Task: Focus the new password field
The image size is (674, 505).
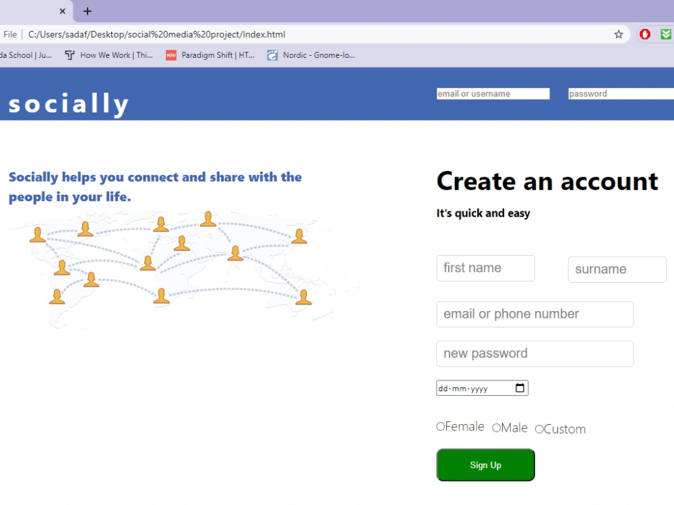Action: (x=534, y=354)
